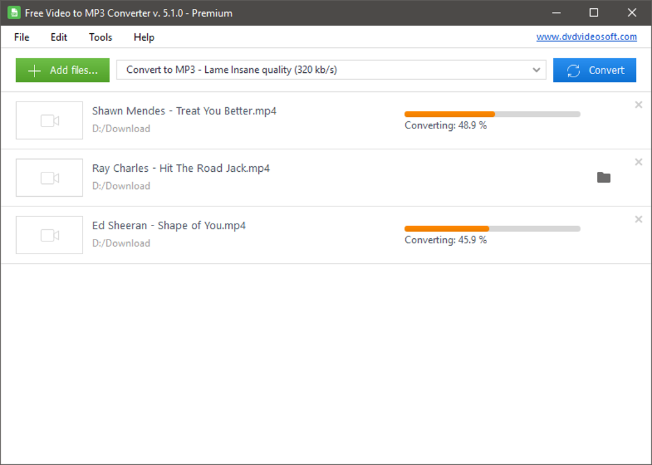Remove Shawn Mendes - Treat You Better.mp4

tap(638, 104)
